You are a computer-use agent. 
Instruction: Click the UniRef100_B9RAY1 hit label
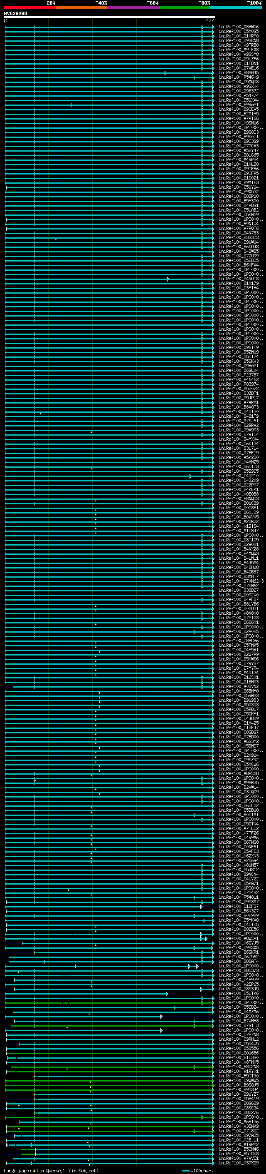tap(239, 105)
